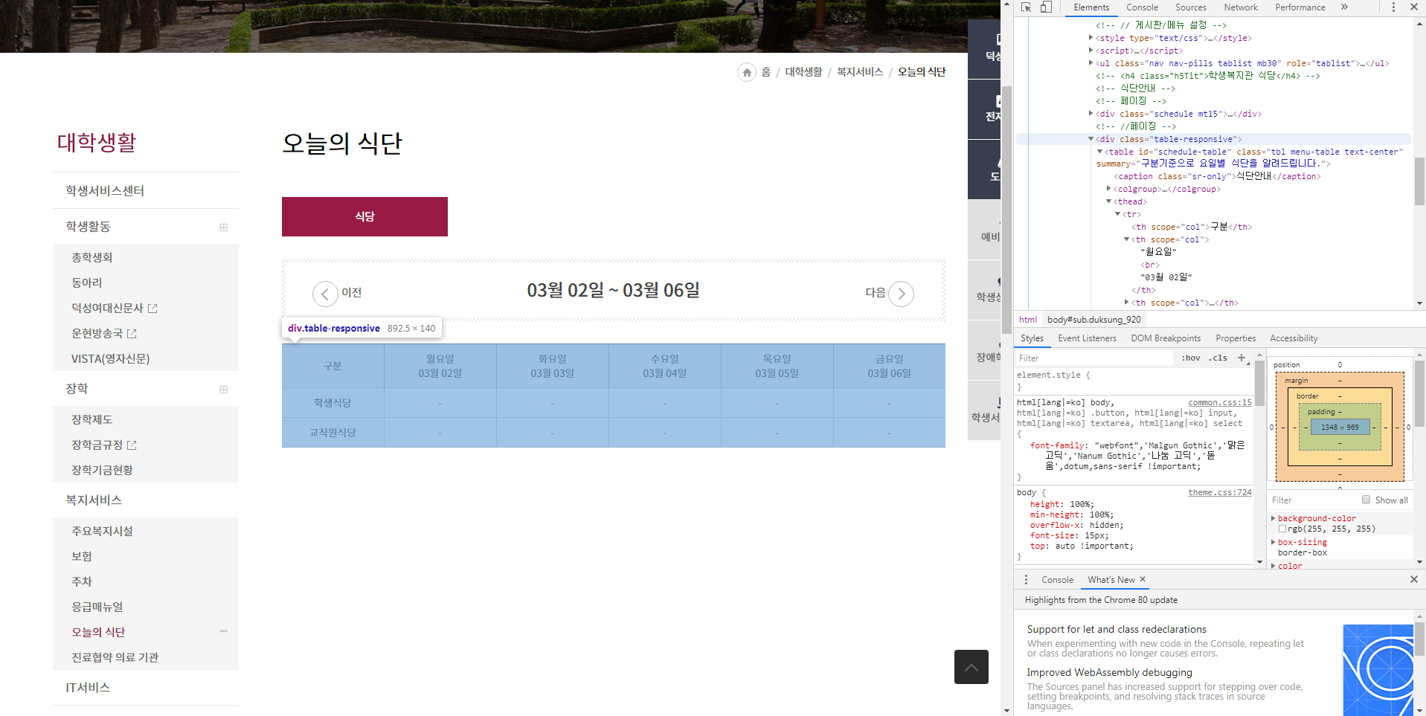
Task: Expand the 장학 menu plus icon
Action: pyautogui.click(x=223, y=390)
